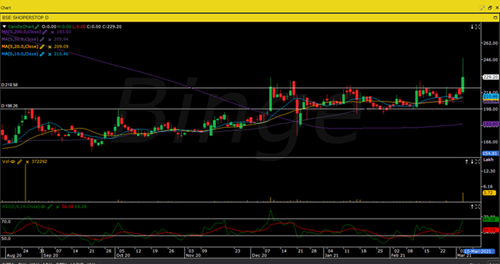Maximize the RSI pane
Image resolution: width=500 pixels, height=264 pixels.
[x=478, y=207]
